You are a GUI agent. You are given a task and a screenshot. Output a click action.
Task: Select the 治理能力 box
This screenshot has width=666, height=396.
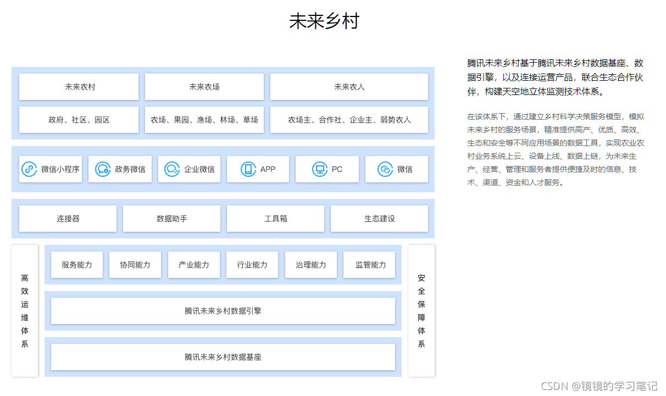coord(311,265)
